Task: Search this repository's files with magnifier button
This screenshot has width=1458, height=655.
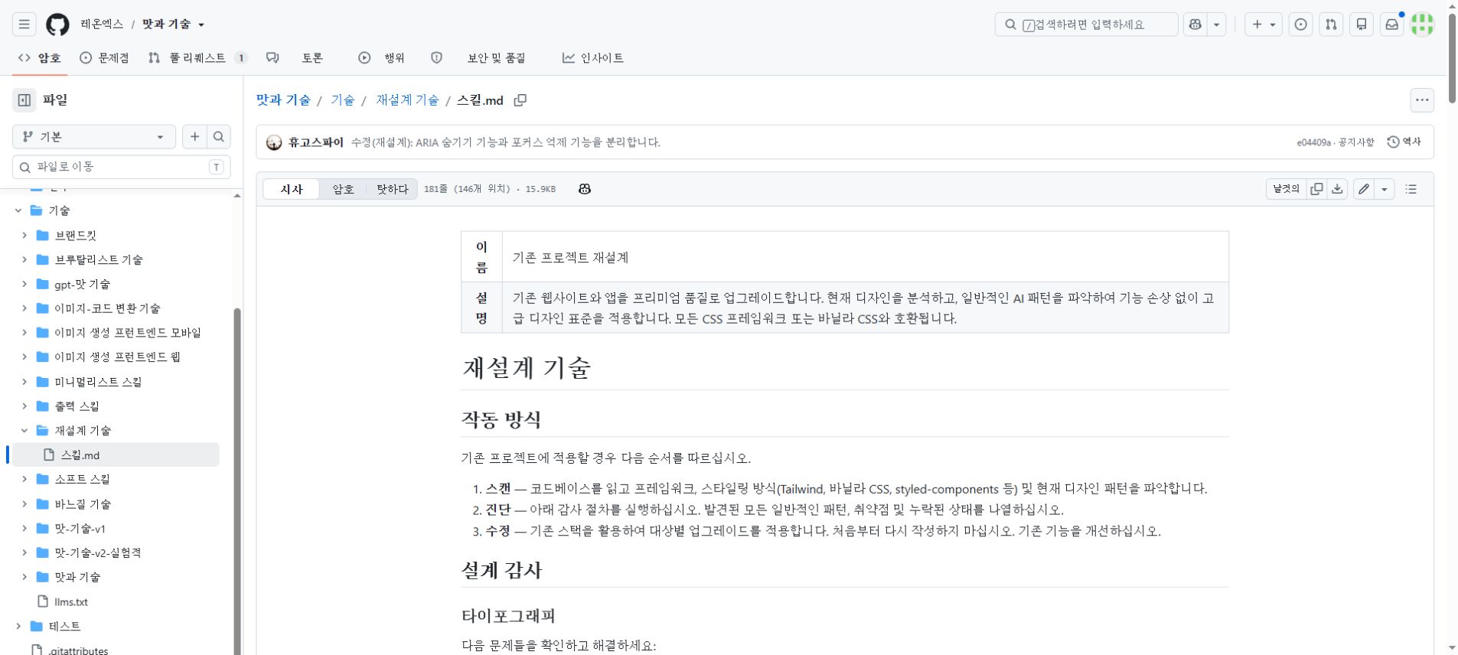Action: [x=219, y=136]
